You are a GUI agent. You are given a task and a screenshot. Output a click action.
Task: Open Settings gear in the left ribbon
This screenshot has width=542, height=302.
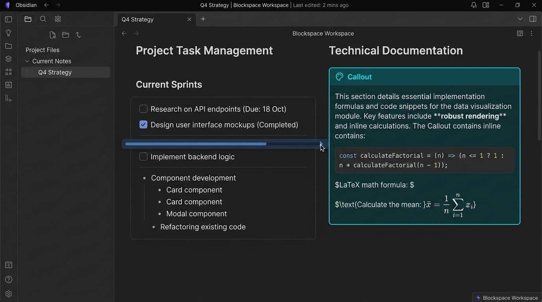pos(8,294)
